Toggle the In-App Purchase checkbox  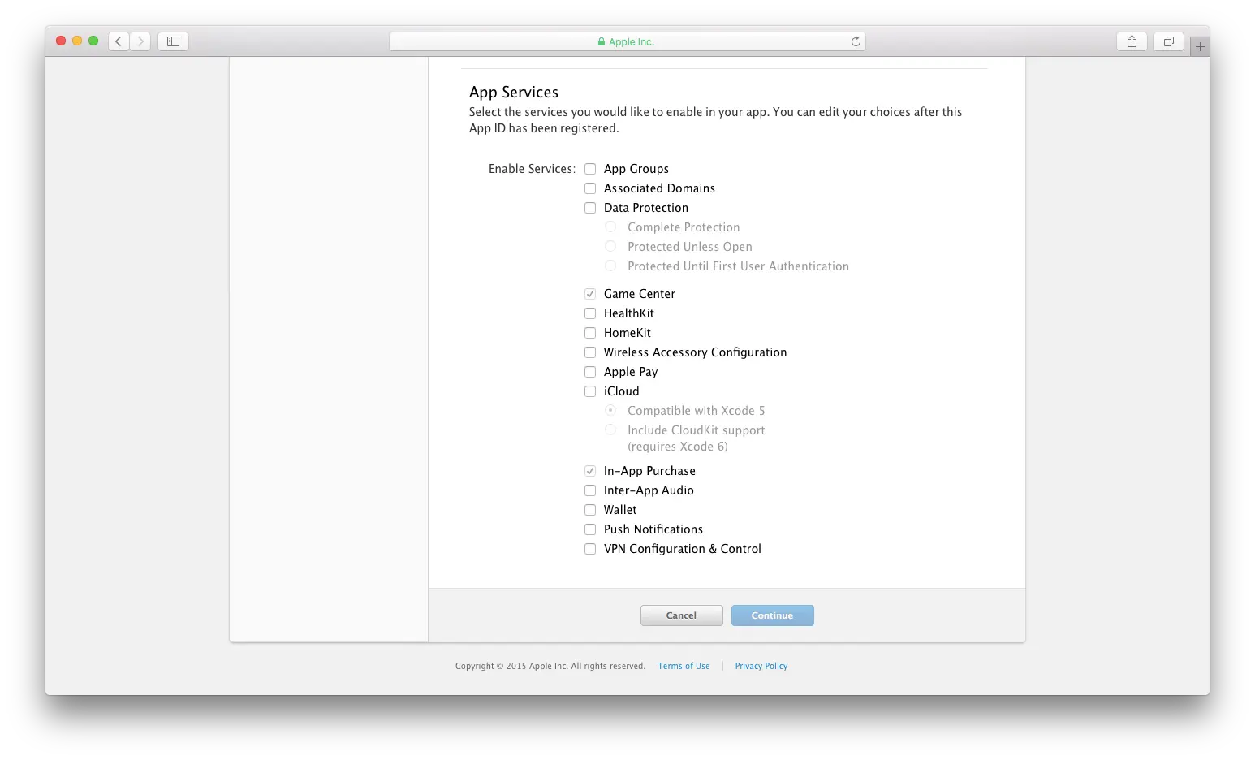(x=590, y=471)
